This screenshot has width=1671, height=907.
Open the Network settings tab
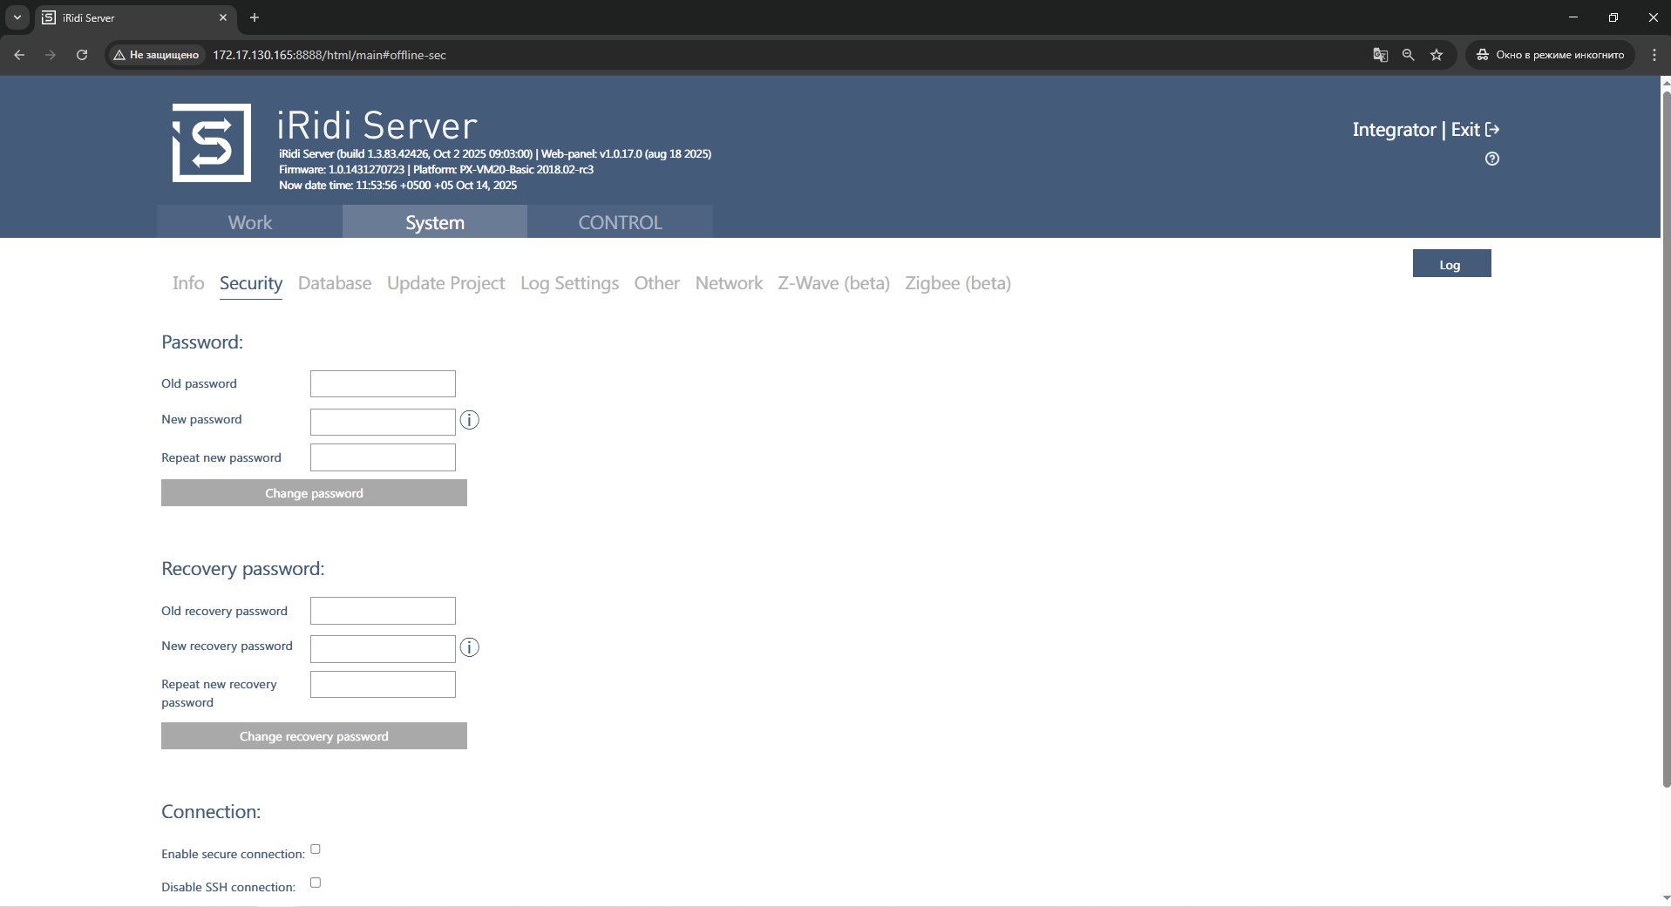click(x=729, y=283)
